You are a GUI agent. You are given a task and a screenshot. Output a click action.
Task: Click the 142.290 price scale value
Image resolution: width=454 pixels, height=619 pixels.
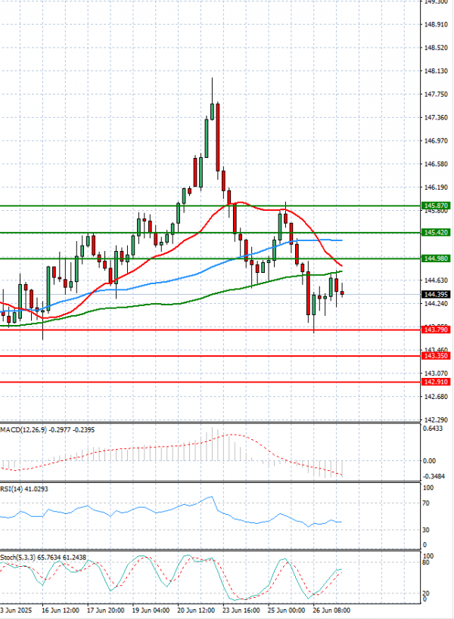pyautogui.click(x=436, y=420)
